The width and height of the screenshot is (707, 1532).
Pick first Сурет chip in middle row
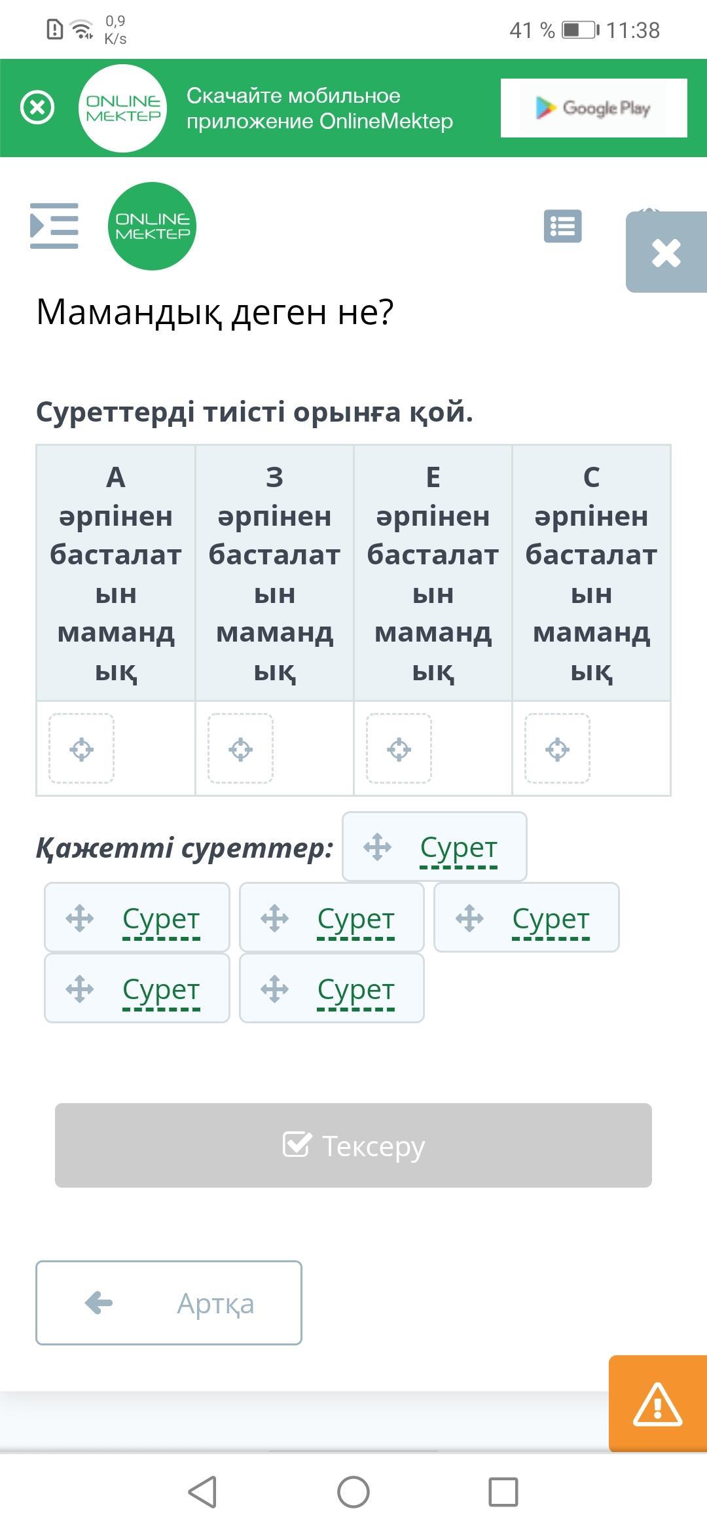pos(137,917)
